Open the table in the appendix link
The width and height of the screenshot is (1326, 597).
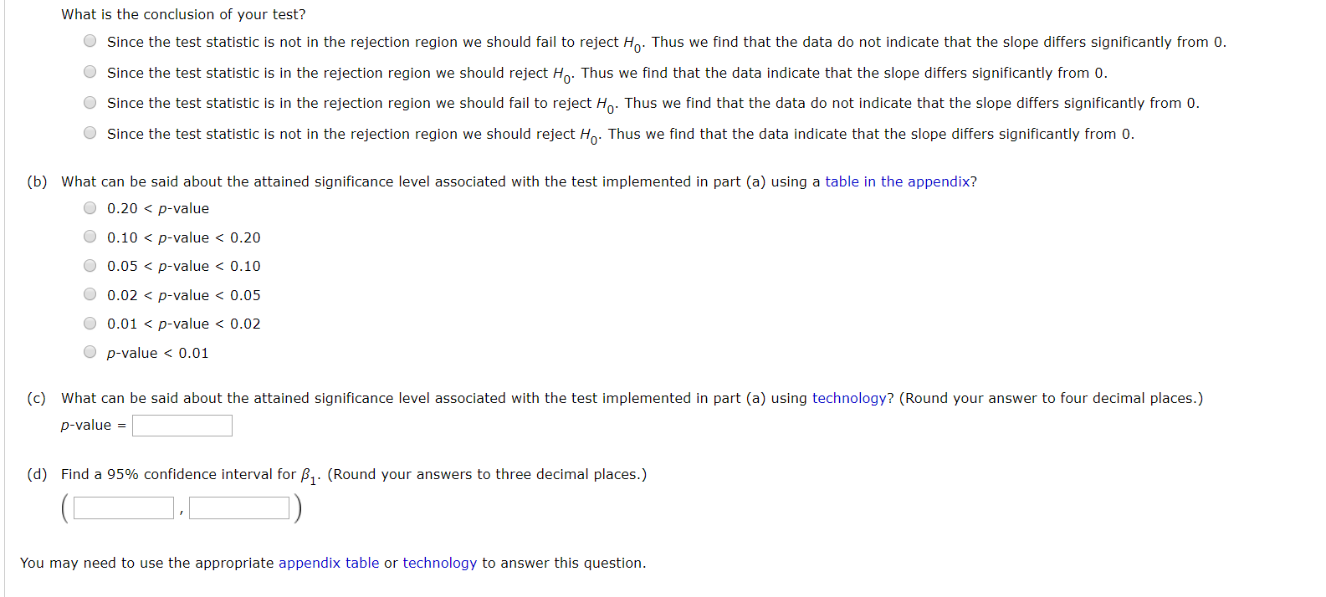pos(898,181)
